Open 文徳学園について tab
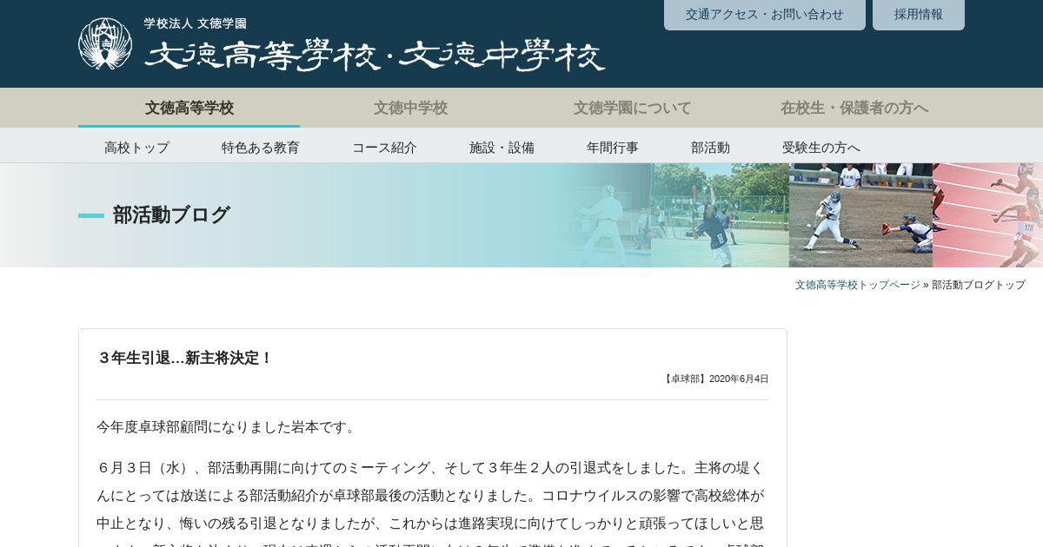 (x=632, y=108)
